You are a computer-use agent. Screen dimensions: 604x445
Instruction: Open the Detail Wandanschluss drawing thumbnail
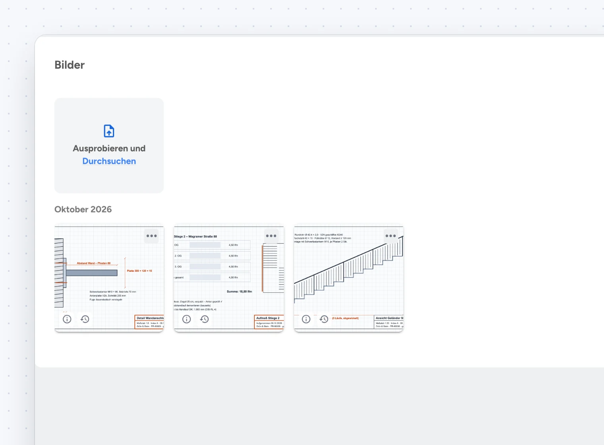(109, 278)
